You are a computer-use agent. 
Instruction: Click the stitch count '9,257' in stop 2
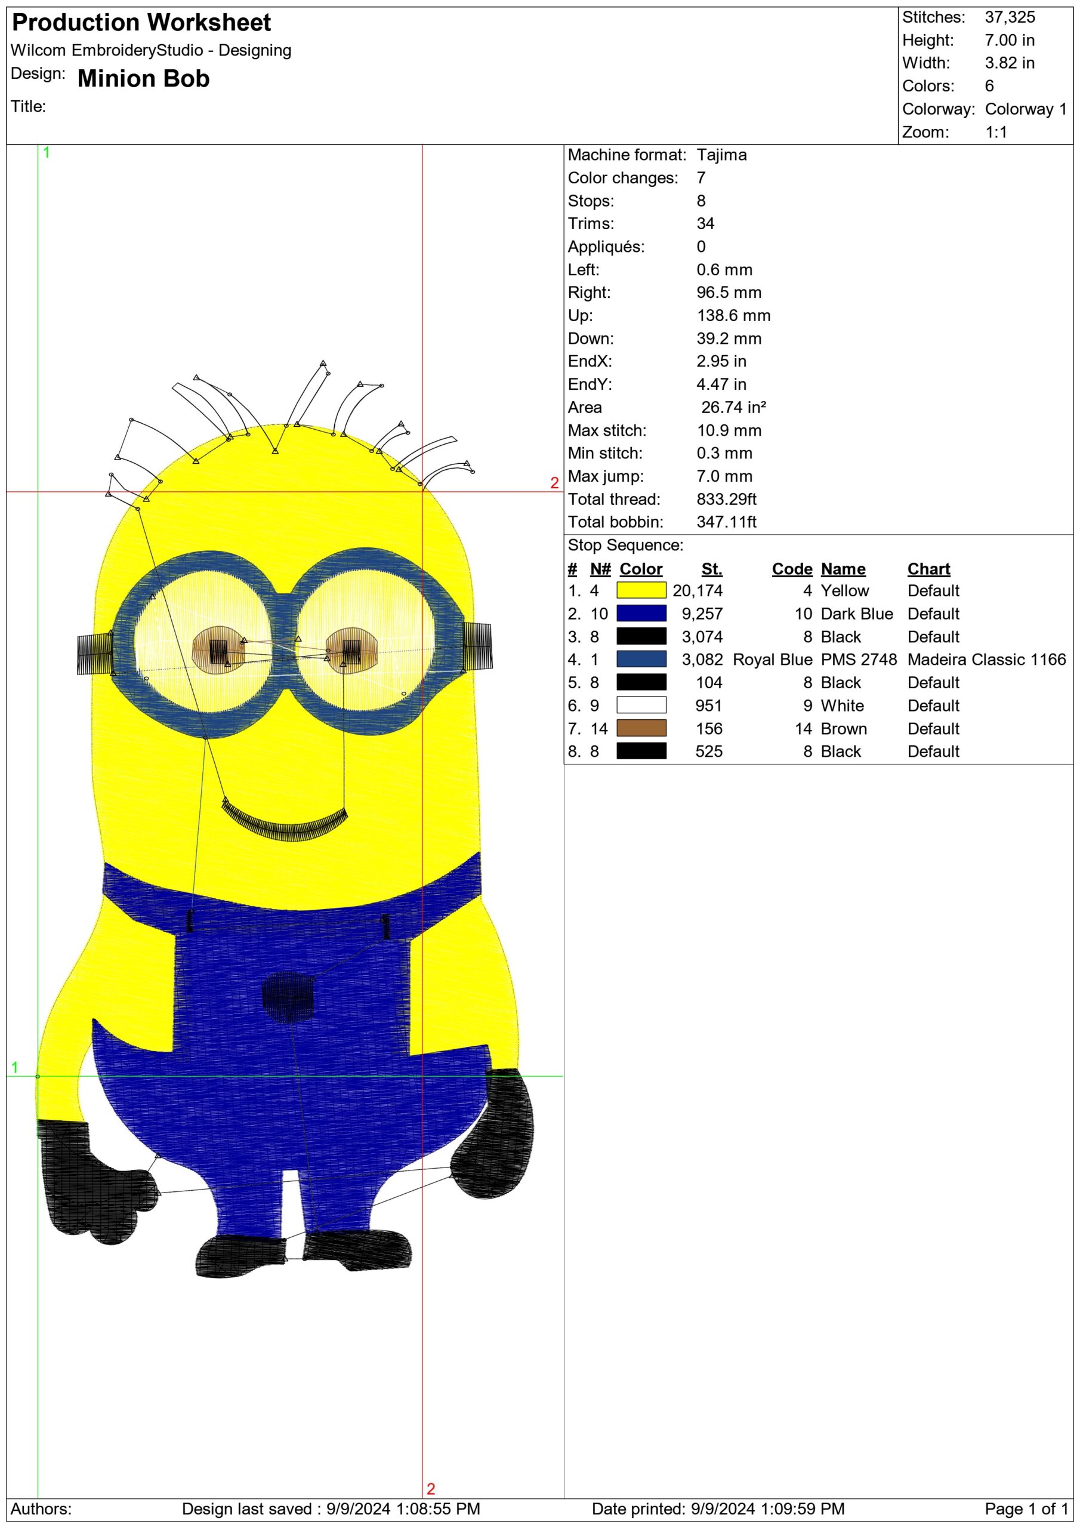pyautogui.click(x=702, y=614)
